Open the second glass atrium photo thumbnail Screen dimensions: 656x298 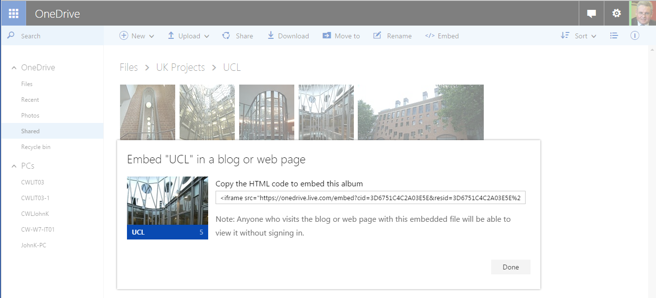point(207,113)
